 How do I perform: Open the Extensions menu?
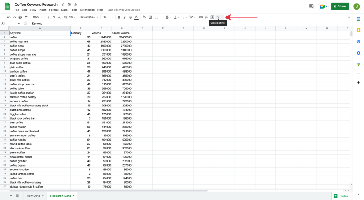point(87,10)
